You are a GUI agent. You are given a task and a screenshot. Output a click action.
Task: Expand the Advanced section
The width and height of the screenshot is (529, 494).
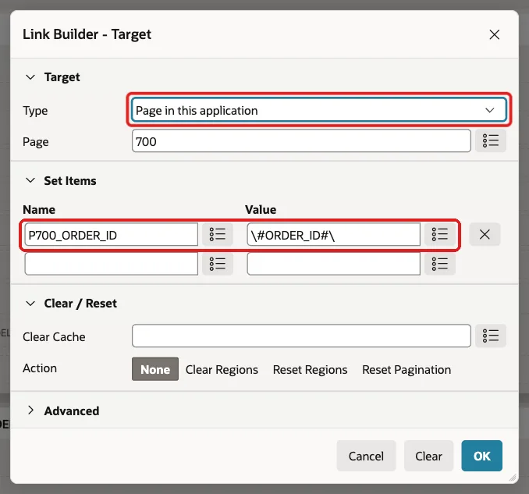pos(30,410)
